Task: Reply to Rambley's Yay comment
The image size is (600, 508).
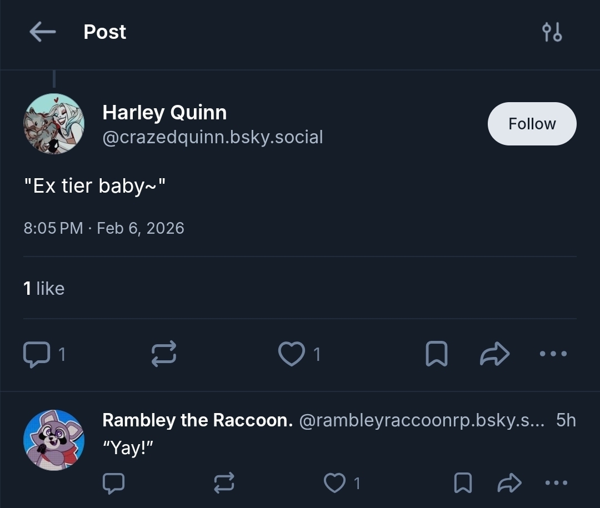Action: click(x=114, y=483)
